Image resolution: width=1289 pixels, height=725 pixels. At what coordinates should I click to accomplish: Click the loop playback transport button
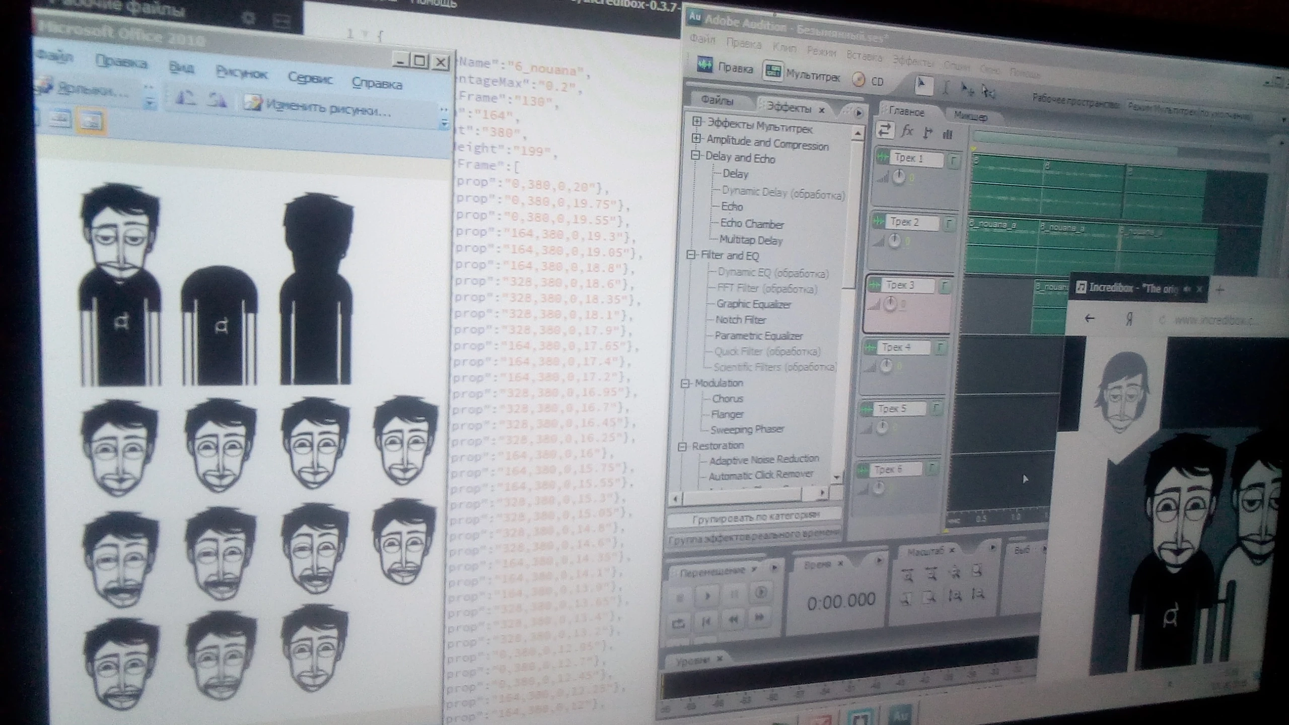[678, 624]
